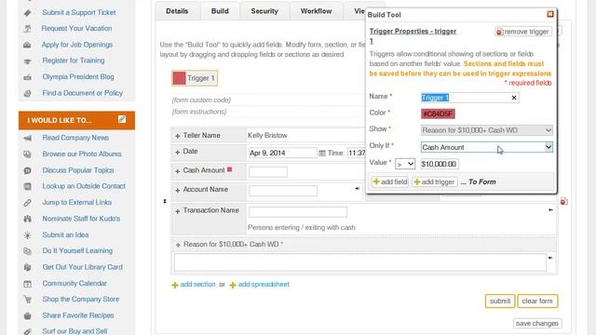
Task: Click the Cash Amount input box
Action: click(x=268, y=171)
